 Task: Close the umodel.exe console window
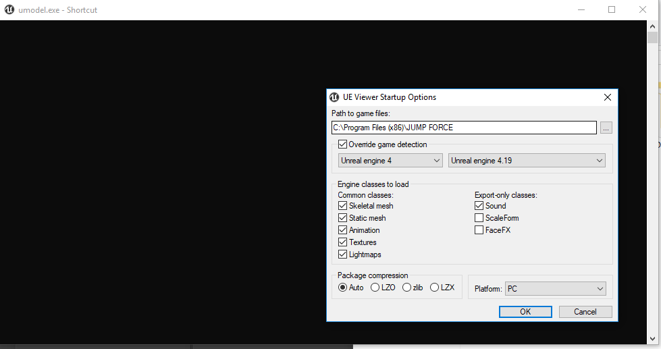pyautogui.click(x=643, y=9)
